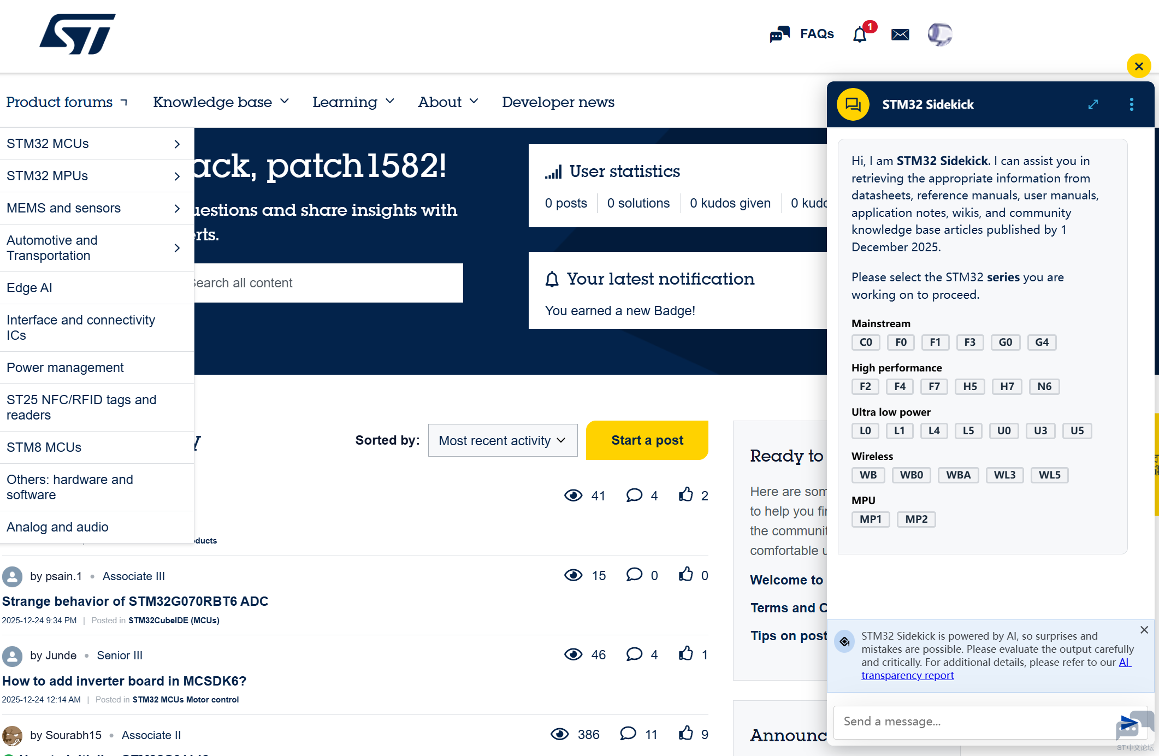Click the user statistics bar chart icon
The image size is (1159, 756).
[553, 172]
